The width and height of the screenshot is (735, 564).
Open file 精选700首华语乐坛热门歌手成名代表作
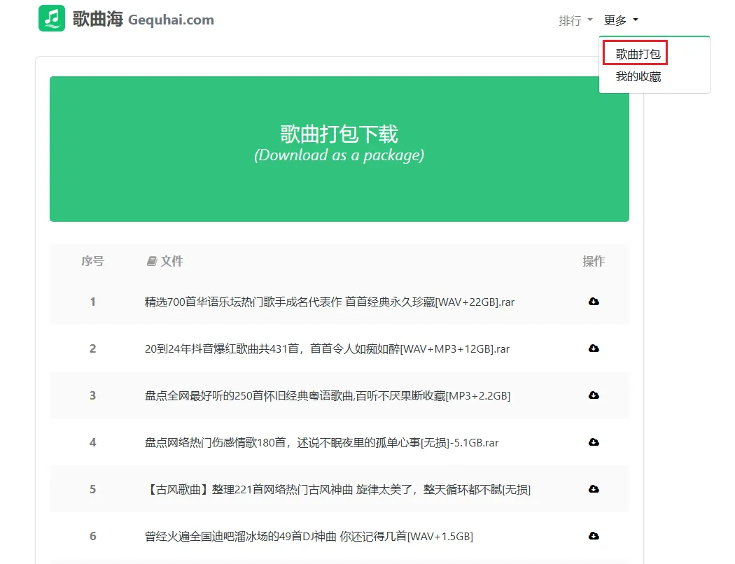point(329,302)
